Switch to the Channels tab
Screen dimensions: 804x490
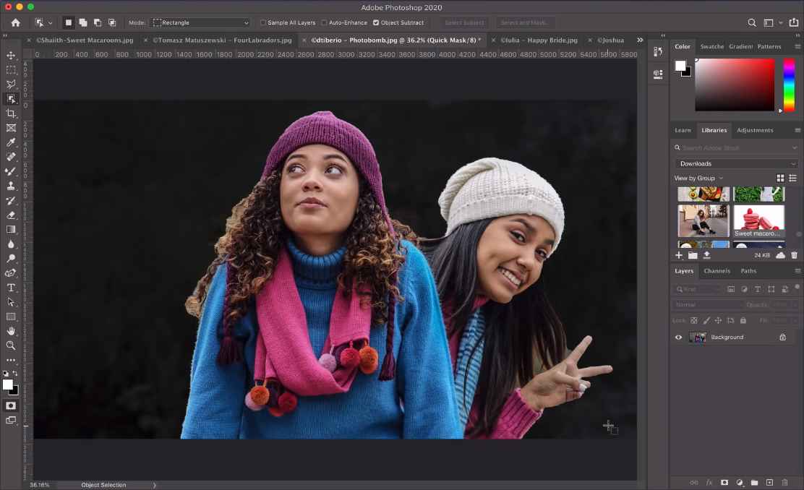click(x=717, y=271)
